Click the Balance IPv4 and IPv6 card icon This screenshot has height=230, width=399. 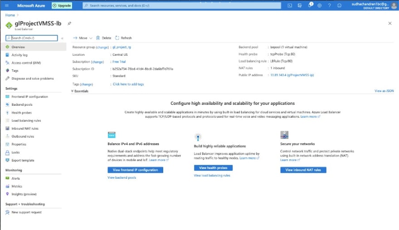pos(112,135)
